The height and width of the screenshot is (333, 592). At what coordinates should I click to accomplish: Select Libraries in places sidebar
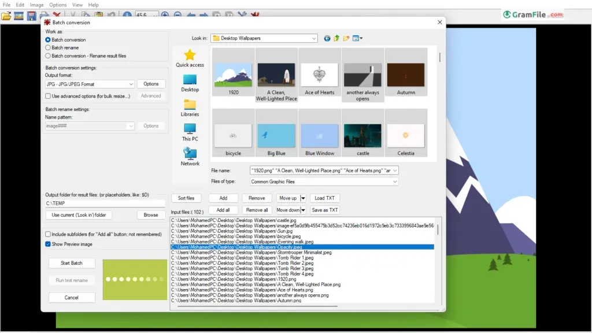click(190, 108)
